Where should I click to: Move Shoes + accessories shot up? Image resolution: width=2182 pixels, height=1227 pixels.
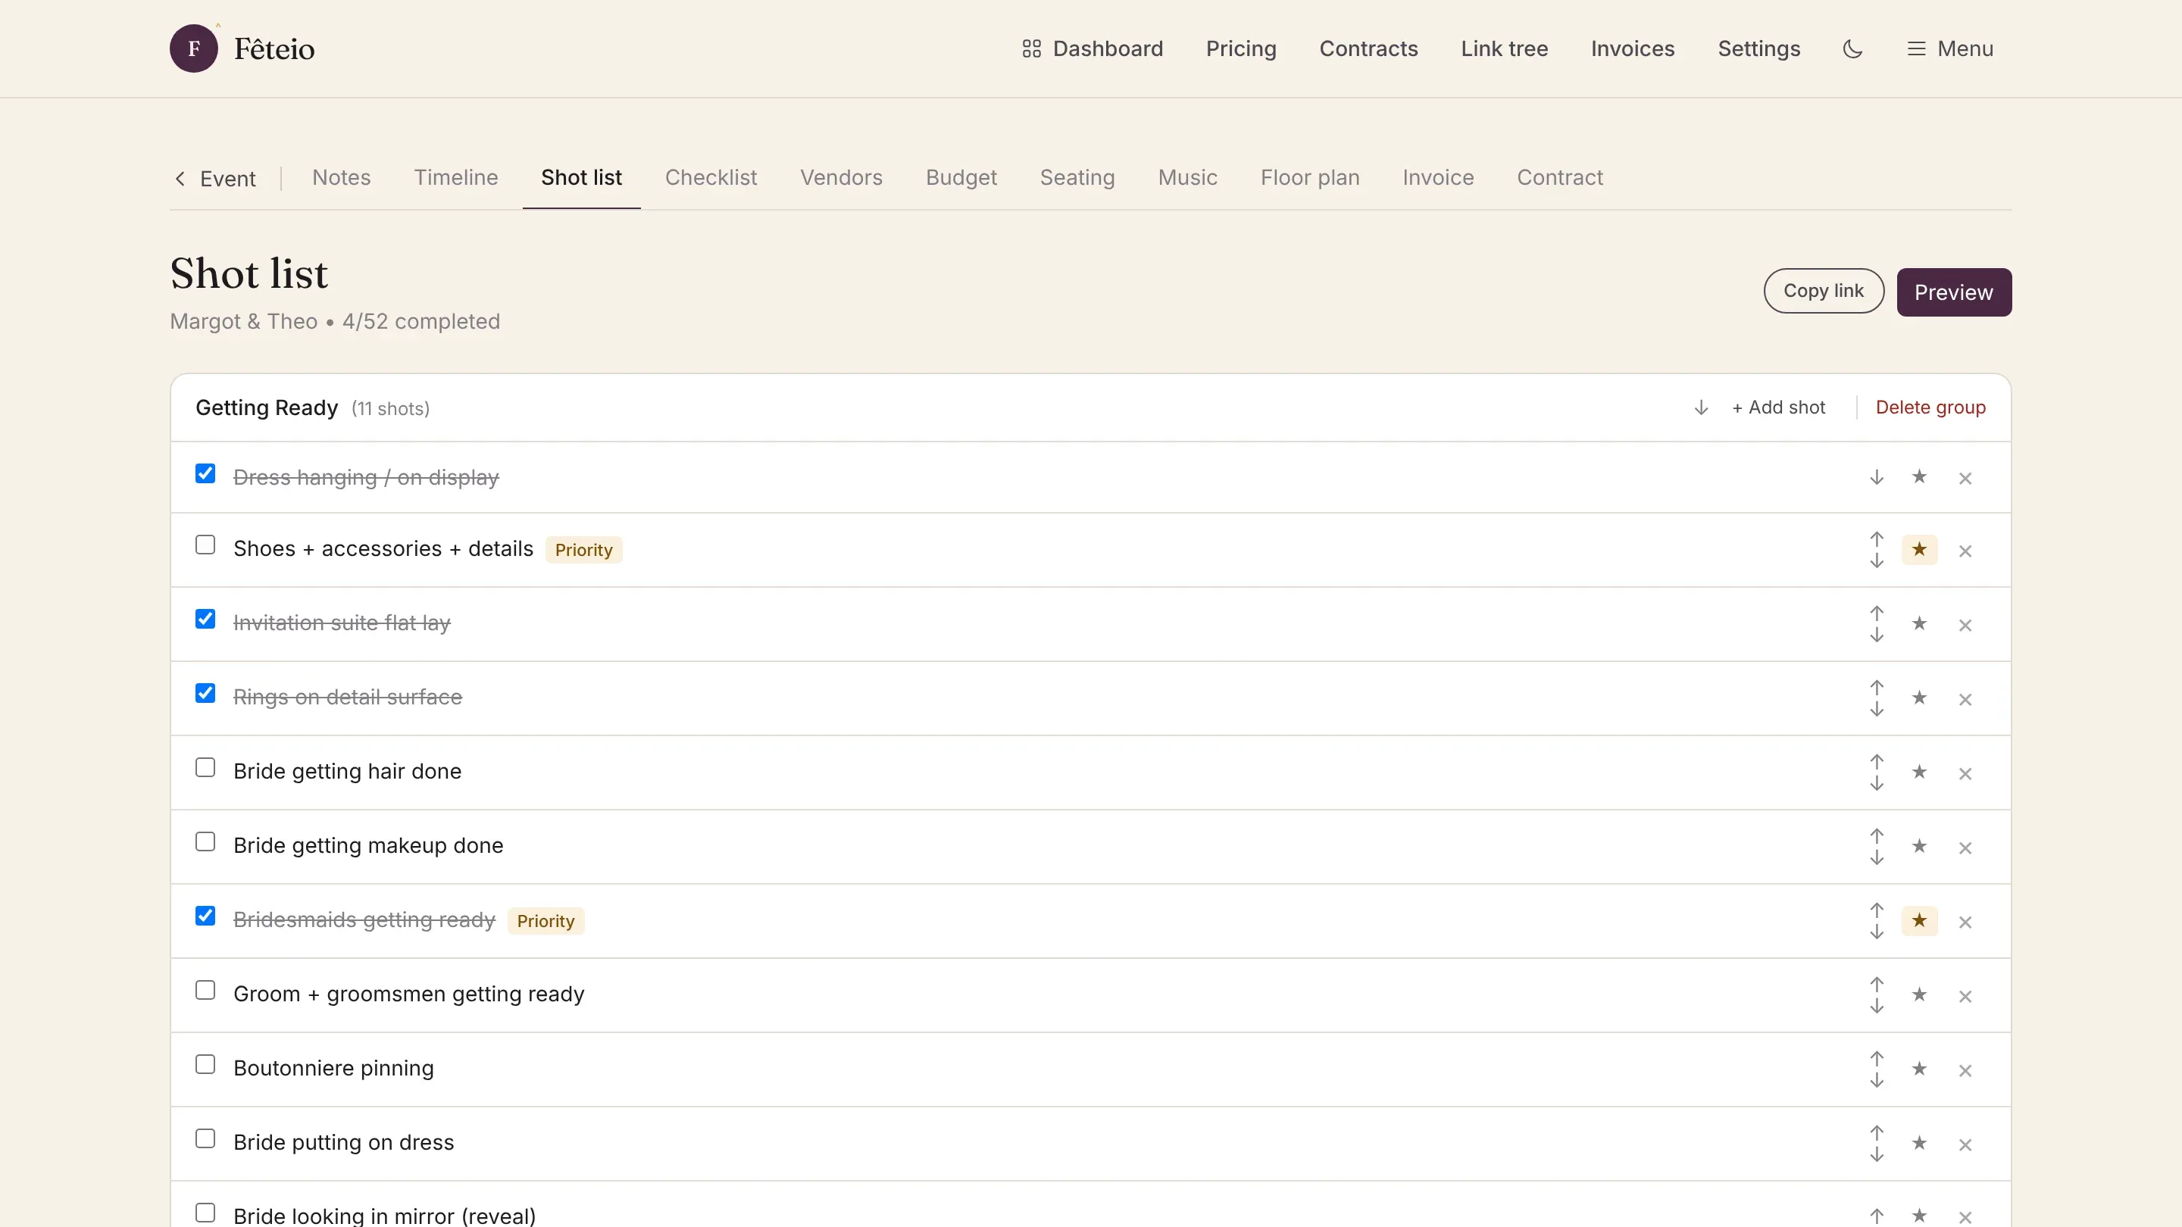click(x=1877, y=539)
